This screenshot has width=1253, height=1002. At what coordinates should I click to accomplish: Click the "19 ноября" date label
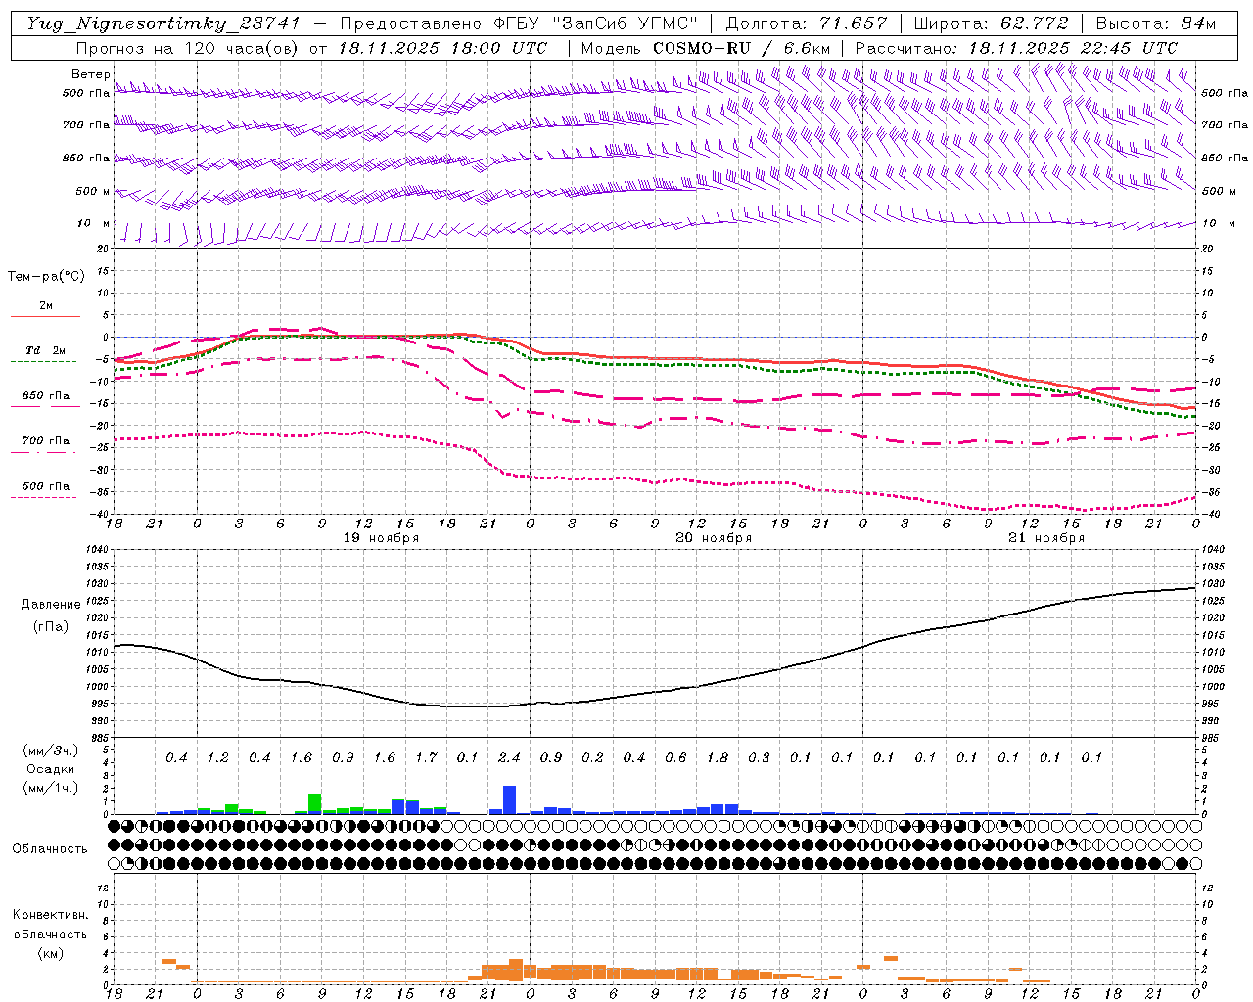click(x=381, y=538)
